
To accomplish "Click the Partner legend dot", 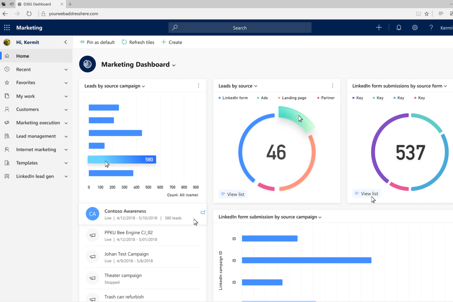I will (x=318, y=98).
